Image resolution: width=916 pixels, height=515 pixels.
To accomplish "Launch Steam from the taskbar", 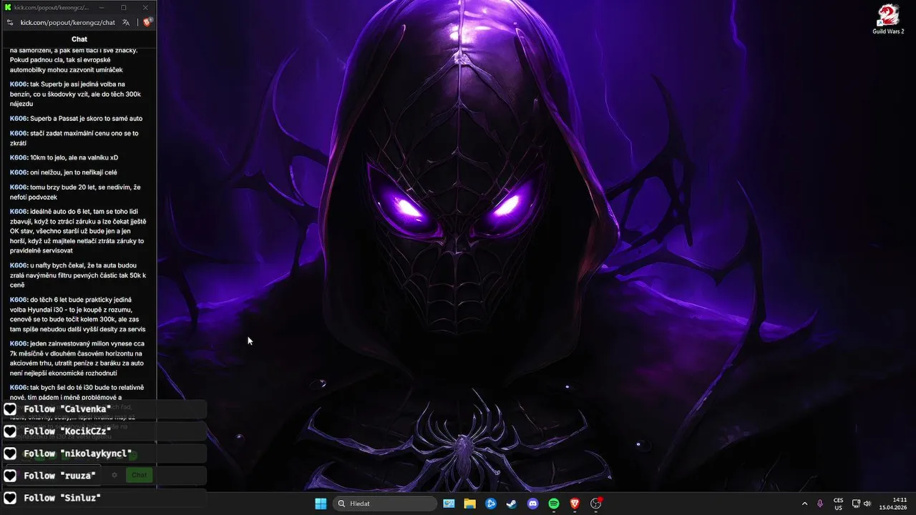I will (512, 504).
